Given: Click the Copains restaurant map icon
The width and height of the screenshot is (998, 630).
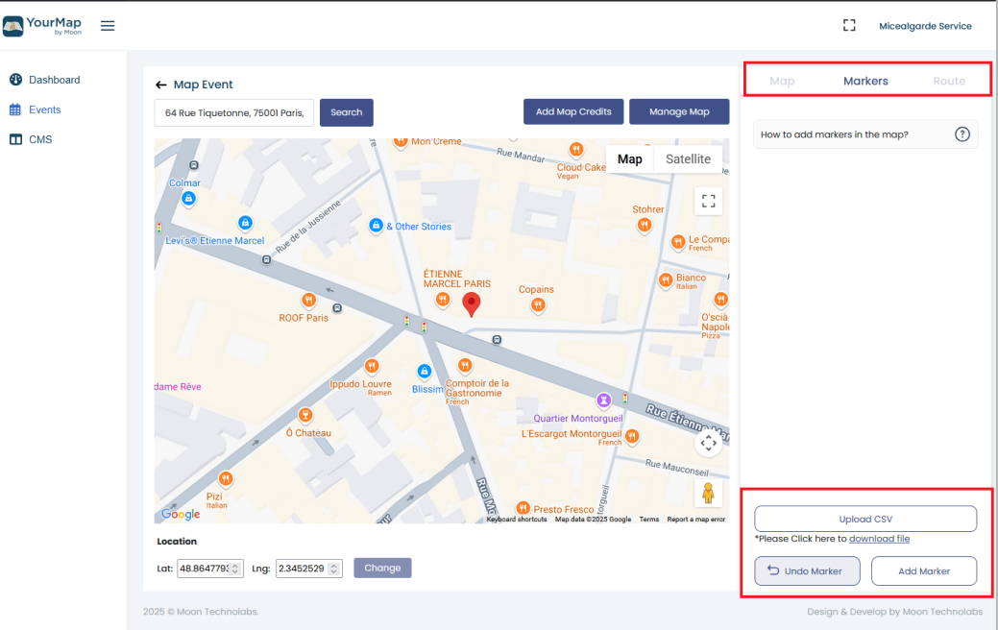Looking at the screenshot, I should coord(538,304).
